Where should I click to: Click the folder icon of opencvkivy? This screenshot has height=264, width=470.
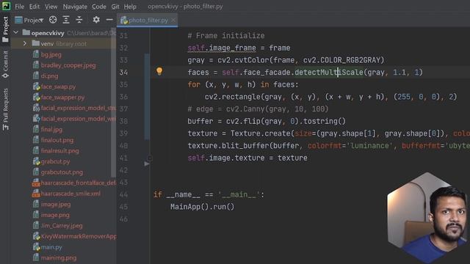tap(26, 32)
